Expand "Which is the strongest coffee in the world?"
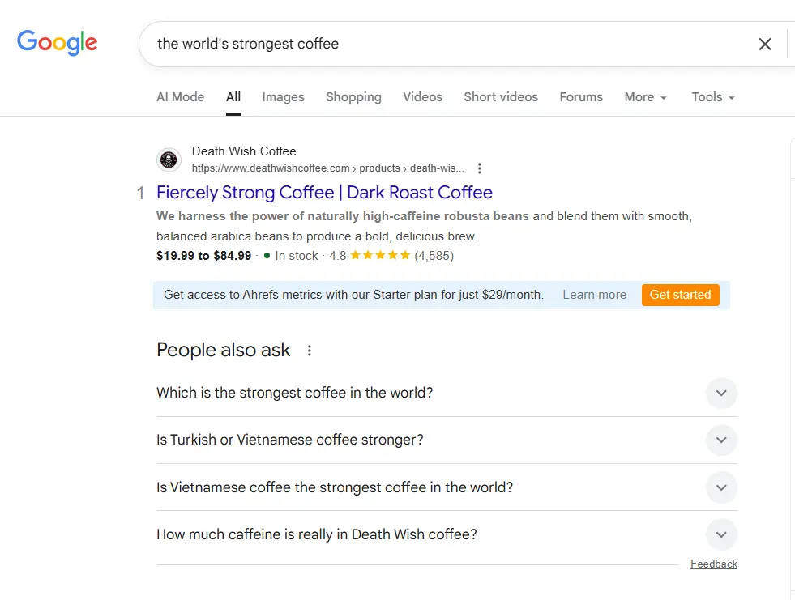795x600 pixels. point(721,393)
